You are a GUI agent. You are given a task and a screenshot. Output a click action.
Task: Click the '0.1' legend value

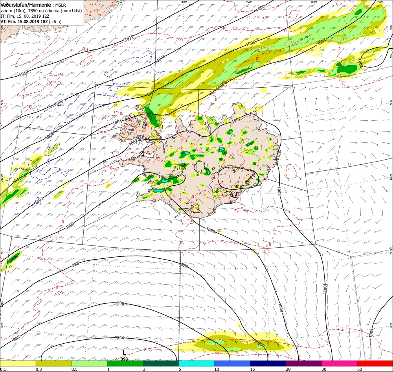(3, 369)
